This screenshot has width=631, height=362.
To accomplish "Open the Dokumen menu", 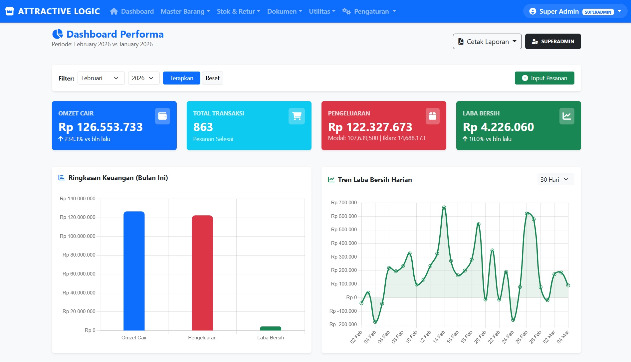I will pos(284,11).
